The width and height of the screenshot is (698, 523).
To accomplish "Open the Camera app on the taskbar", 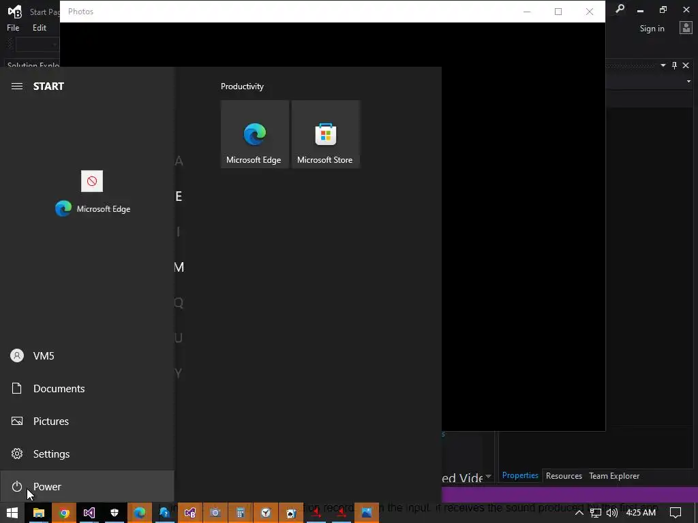I will [x=215, y=513].
